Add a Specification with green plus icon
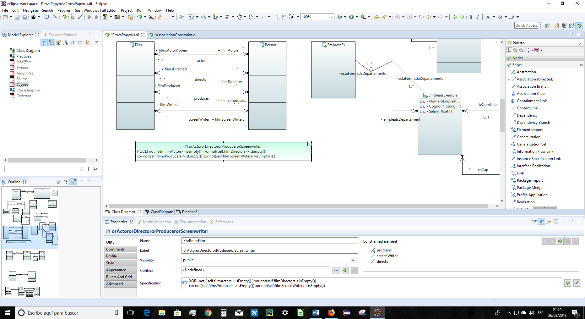Screen dimensions: 585x319 tap(568, 283)
